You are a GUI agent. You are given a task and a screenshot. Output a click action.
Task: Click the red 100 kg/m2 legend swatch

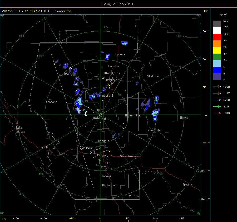(x=217, y=37)
